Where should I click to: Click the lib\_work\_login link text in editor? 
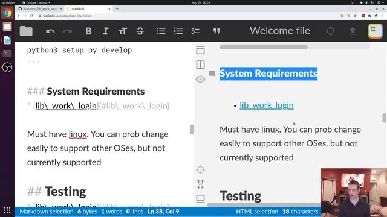[66, 106]
